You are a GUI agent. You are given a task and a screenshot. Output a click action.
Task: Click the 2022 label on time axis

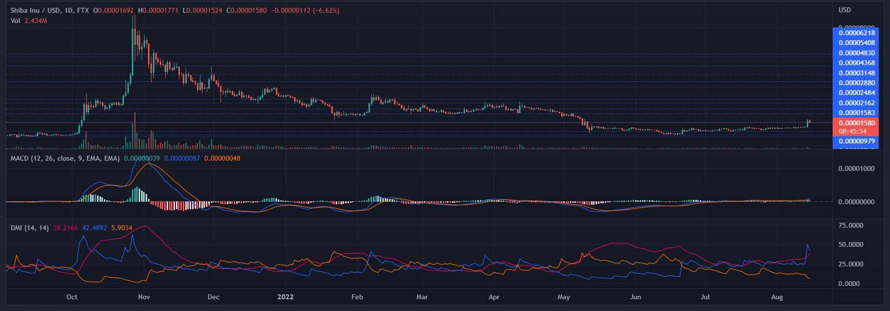285,297
